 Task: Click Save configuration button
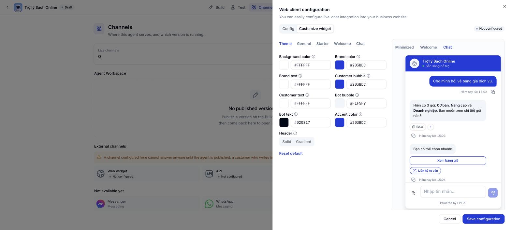coord(484,219)
